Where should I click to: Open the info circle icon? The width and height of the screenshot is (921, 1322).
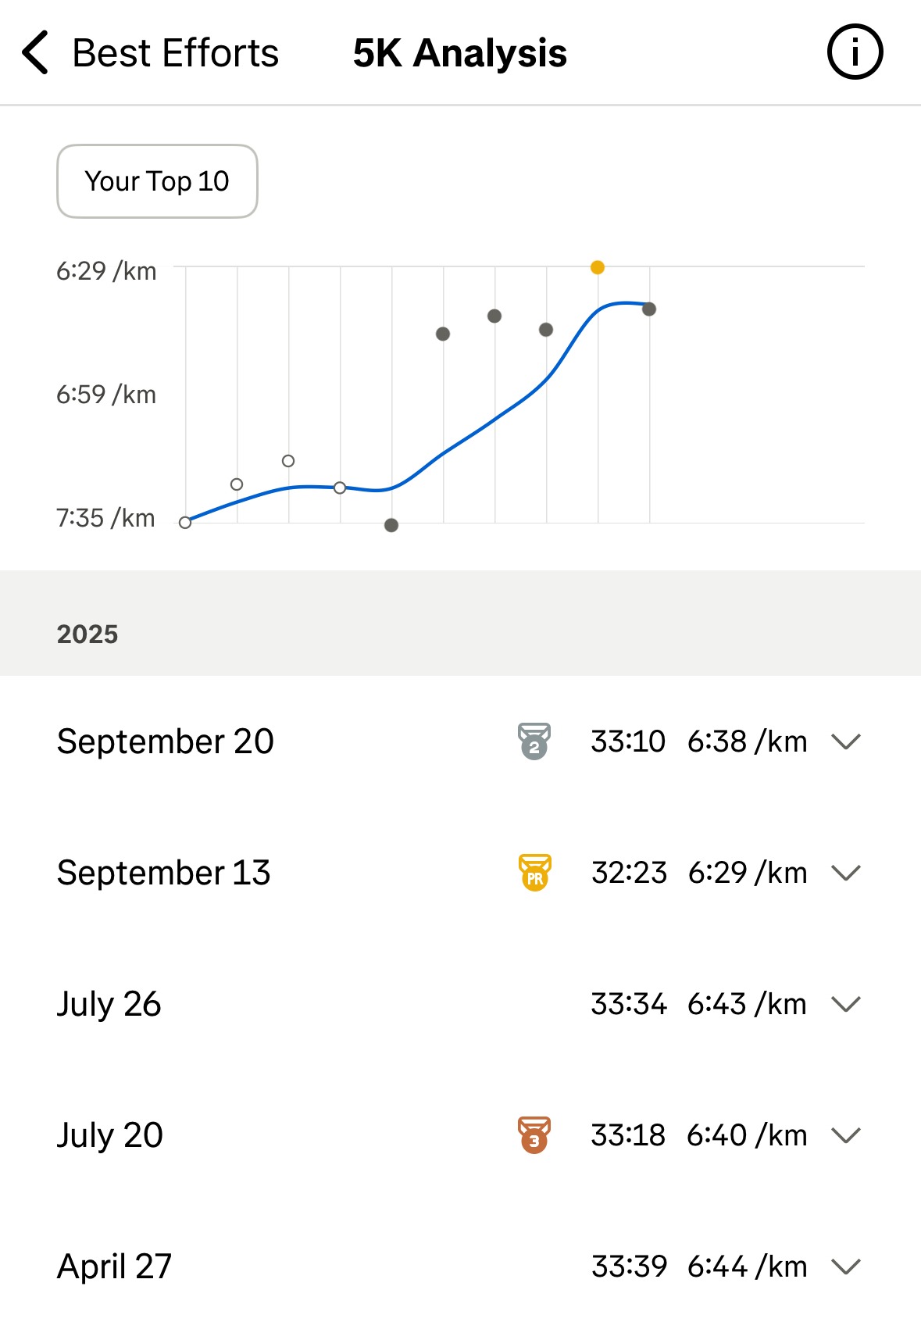[x=855, y=53]
